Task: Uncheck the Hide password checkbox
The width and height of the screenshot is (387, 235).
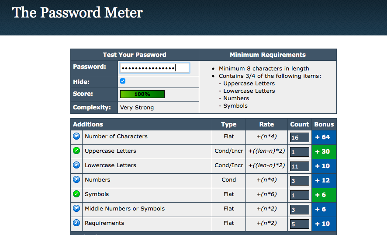Action: 123,81
